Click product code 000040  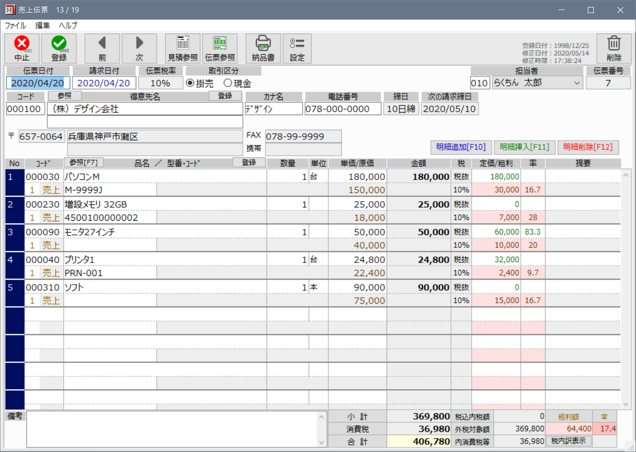[43, 259]
